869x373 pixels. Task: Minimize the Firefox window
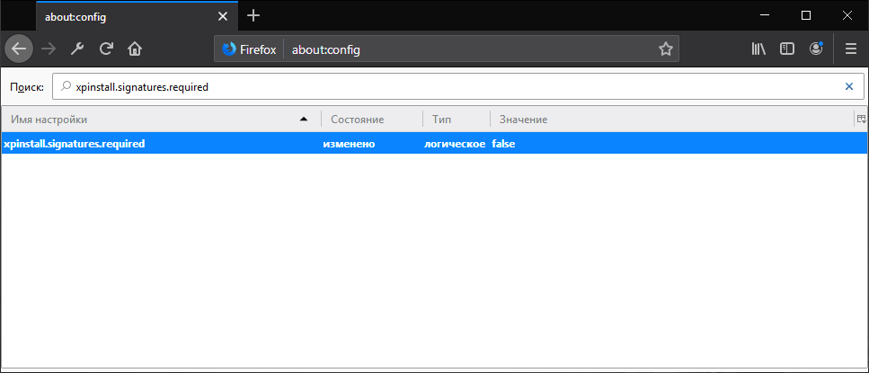766,15
